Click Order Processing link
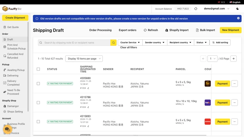This screenshot has width=244, height=137. (100, 30)
